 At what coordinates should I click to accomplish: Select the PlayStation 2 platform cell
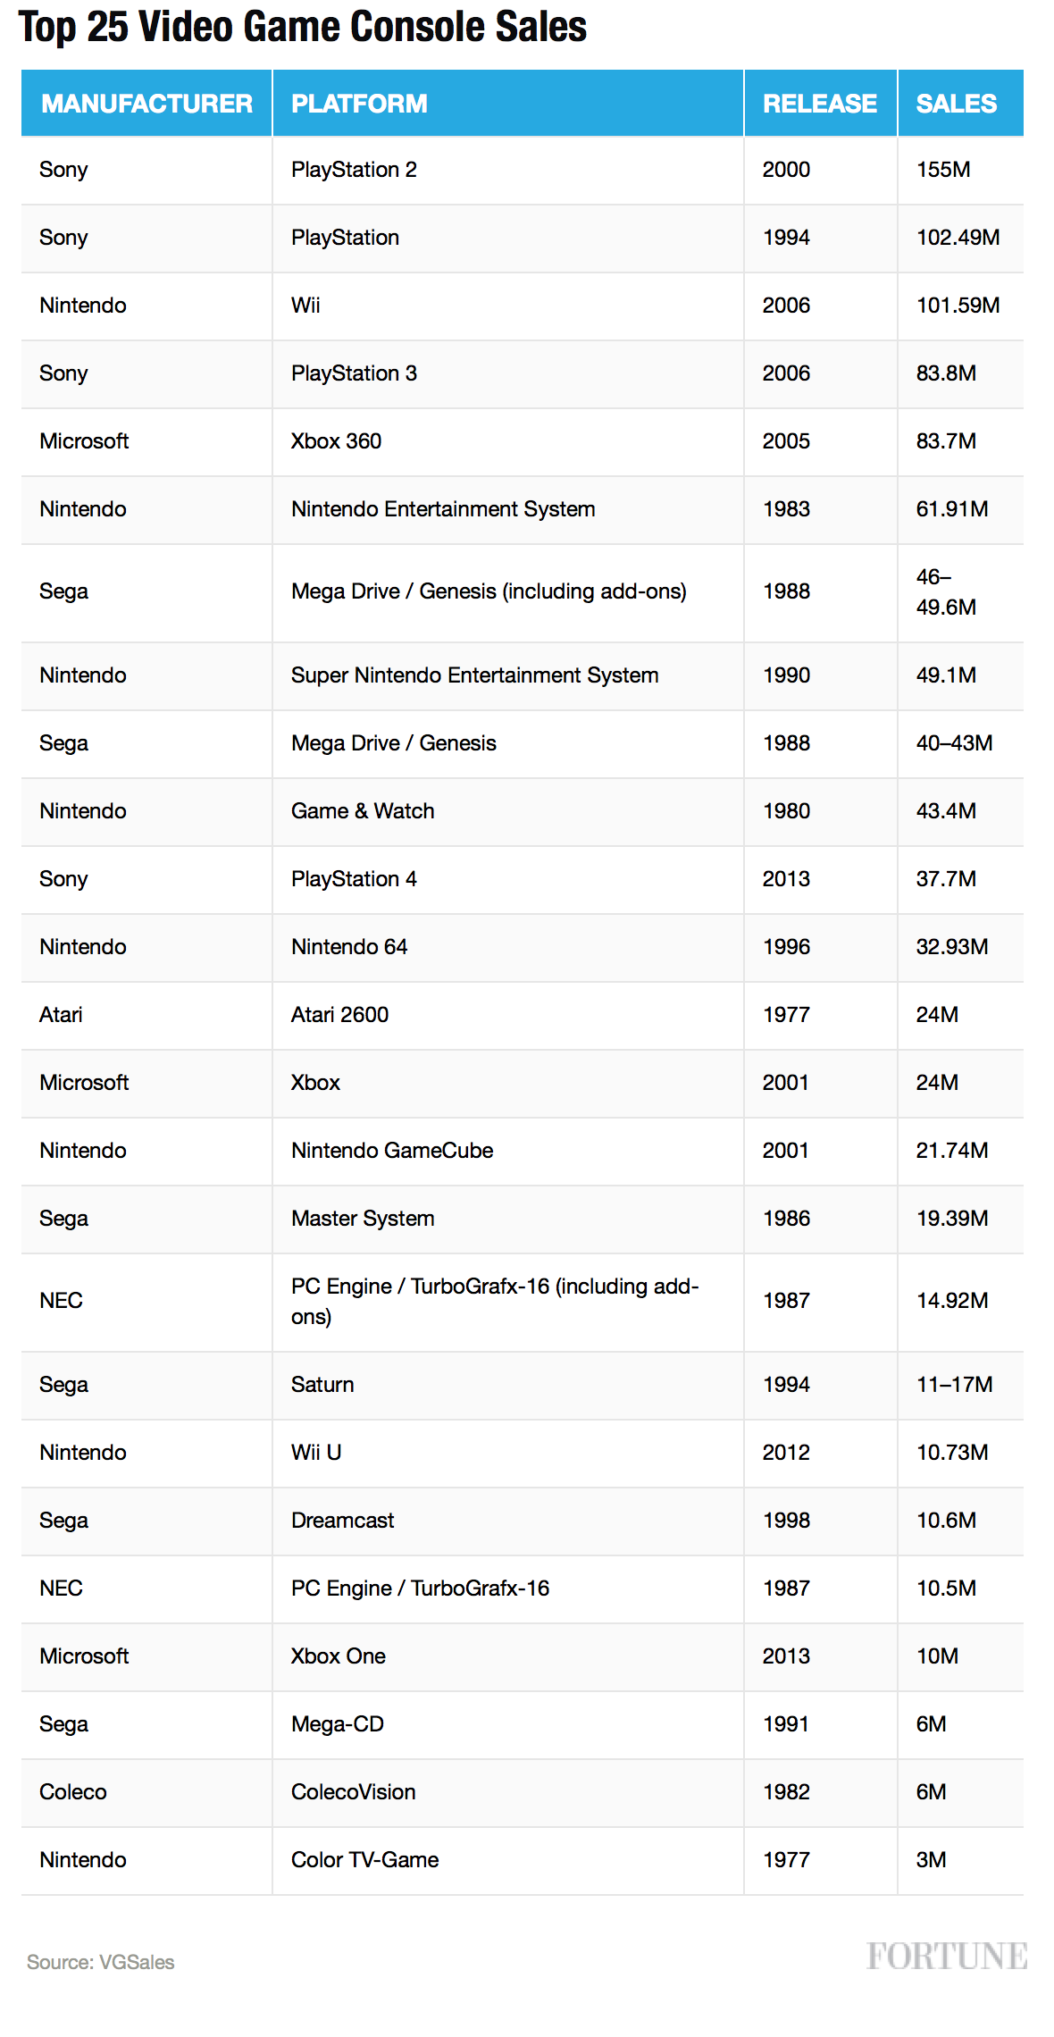point(354,170)
